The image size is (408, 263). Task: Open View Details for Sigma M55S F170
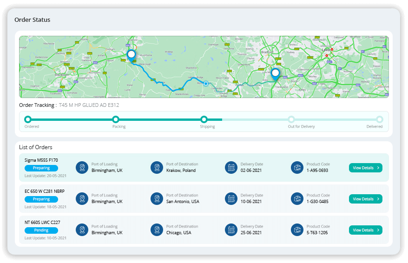click(x=365, y=168)
